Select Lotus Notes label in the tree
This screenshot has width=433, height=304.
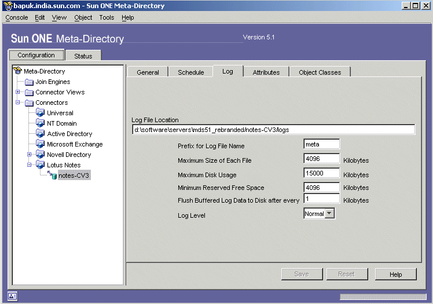64,165
